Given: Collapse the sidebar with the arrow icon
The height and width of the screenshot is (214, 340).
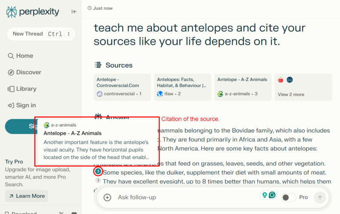Looking at the screenshot, I should pyautogui.click(x=74, y=11).
